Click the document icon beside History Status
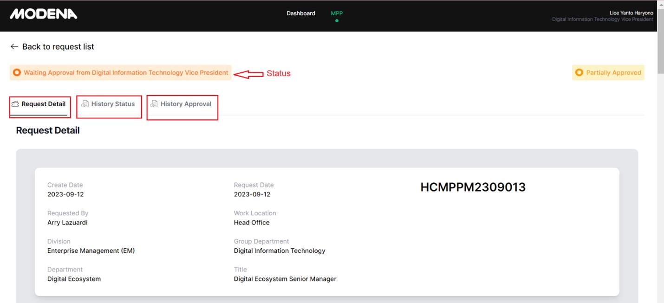664x303 pixels. [85, 104]
